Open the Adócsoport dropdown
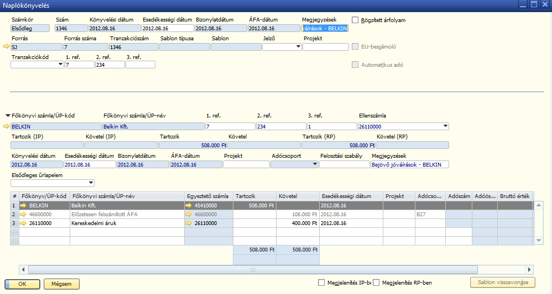This screenshot has height=294, width=552. click(315, 164)
